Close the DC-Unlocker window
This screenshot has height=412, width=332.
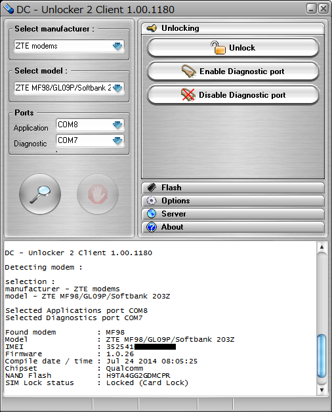tap(323, 9)
